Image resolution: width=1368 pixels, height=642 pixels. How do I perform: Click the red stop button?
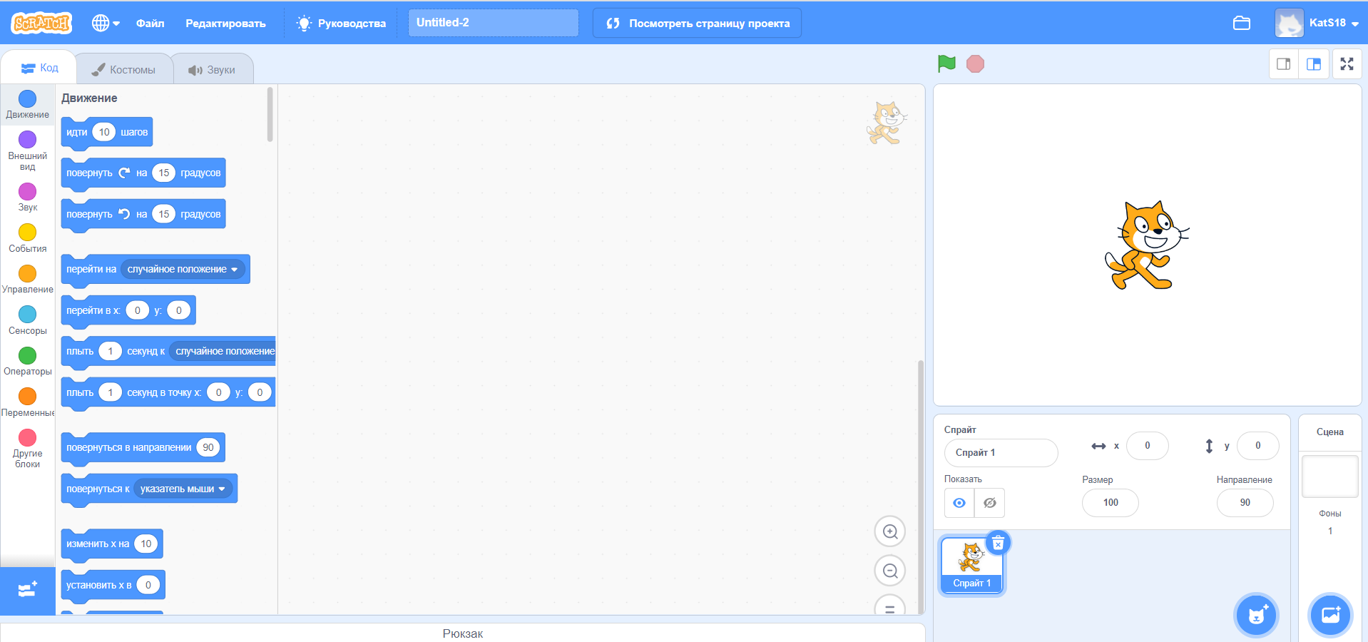pos(975,64)
